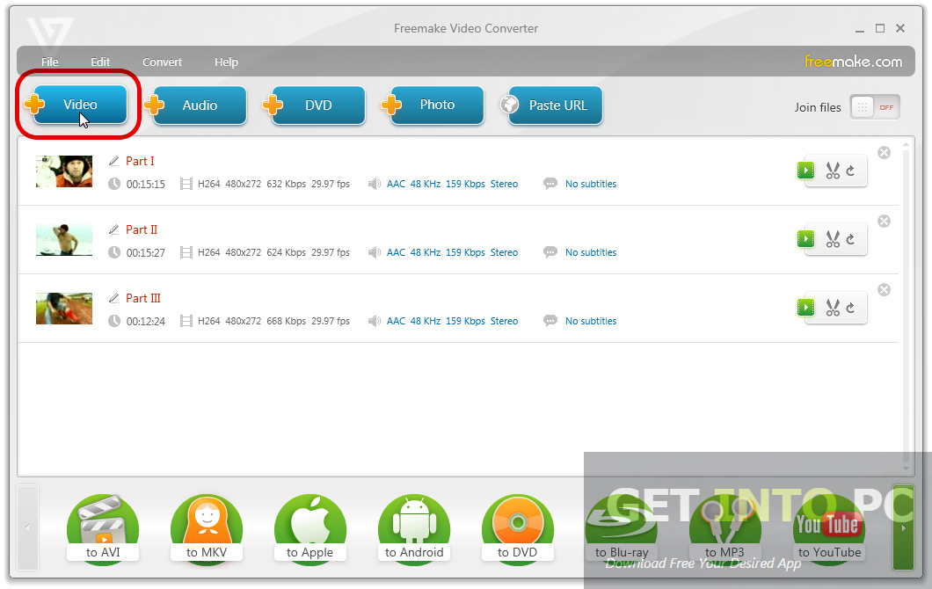
Task: Open the Edit menu
Action: tap(100, 62)
